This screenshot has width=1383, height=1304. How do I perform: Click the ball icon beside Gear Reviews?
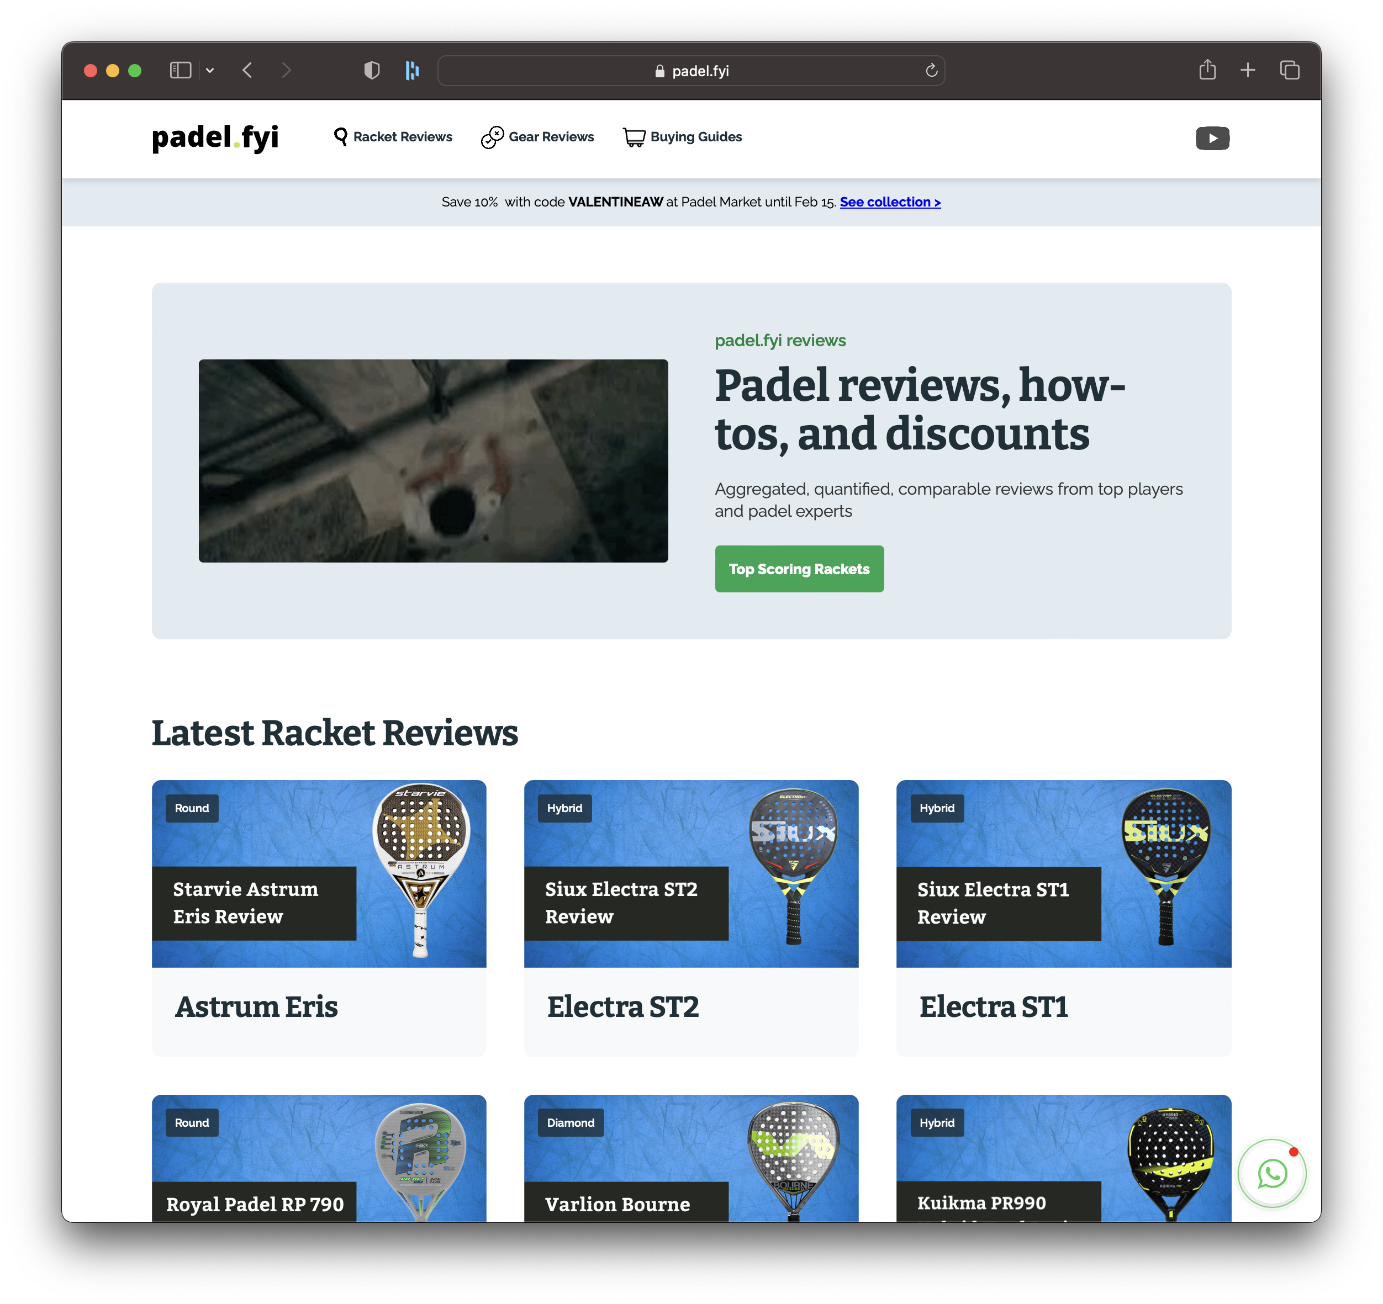click(x=492, y=137)
